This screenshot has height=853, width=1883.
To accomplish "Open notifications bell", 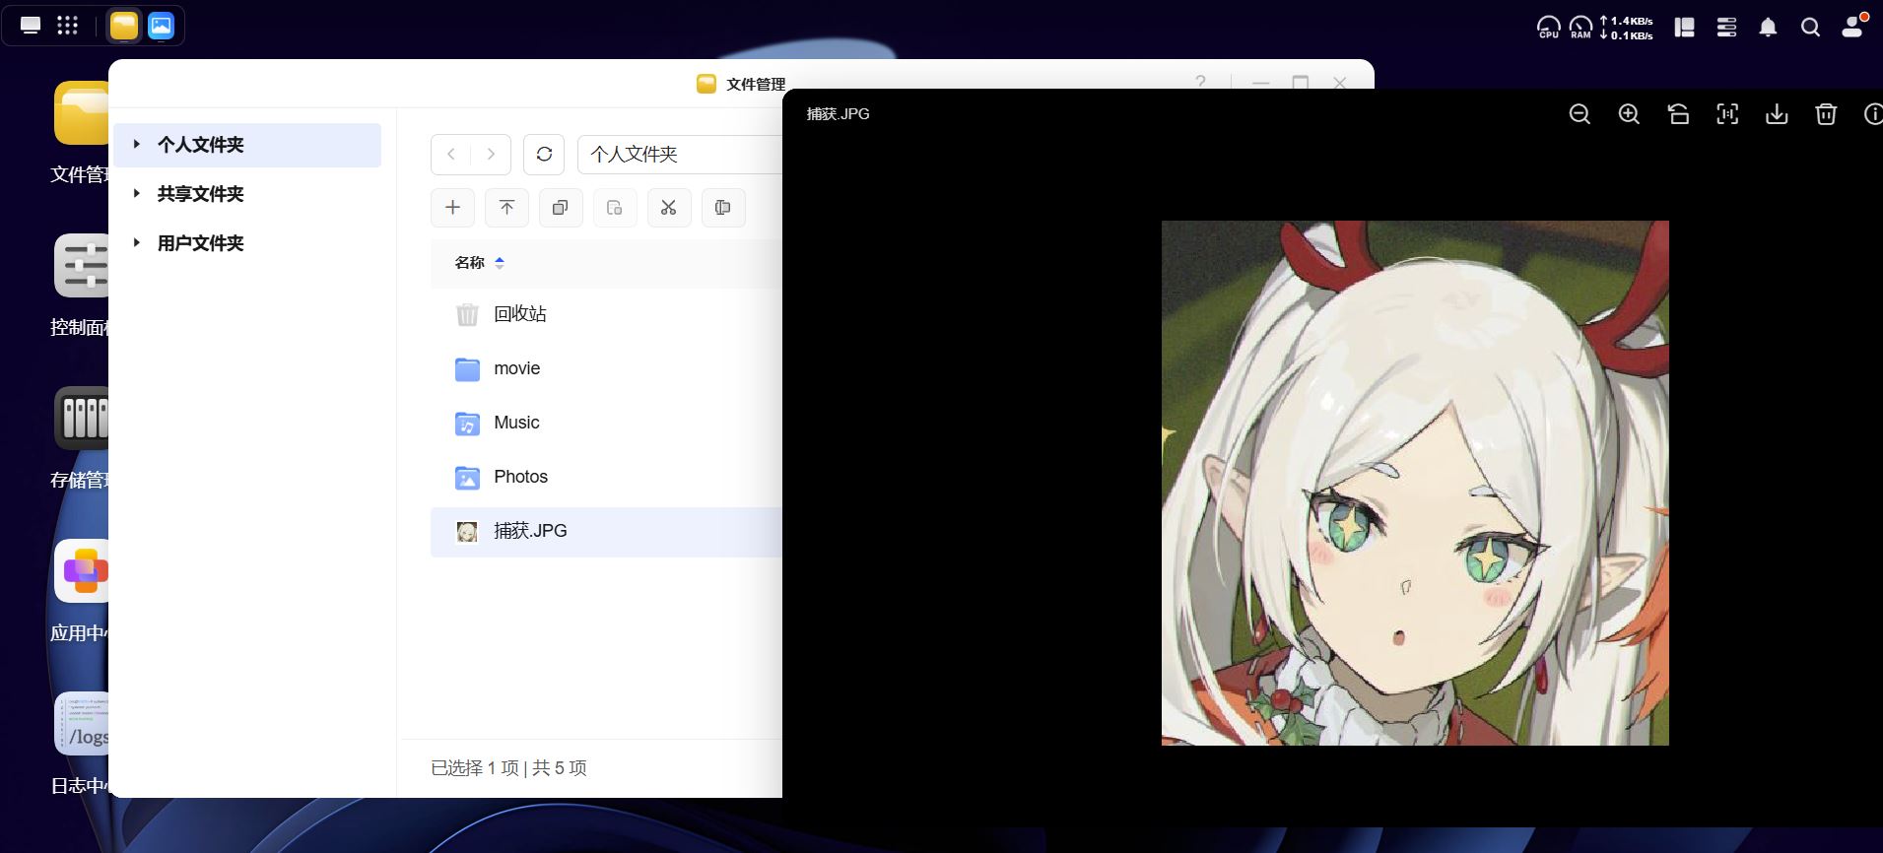I will point(1769,28).
